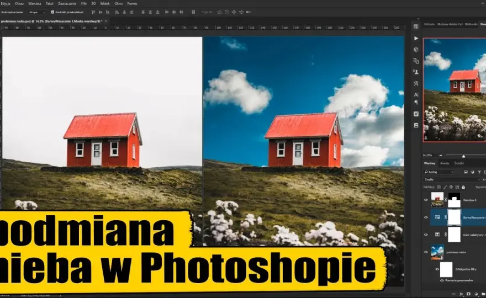
Task: Open the Tekst menu
Action: [x=50, y=4]
